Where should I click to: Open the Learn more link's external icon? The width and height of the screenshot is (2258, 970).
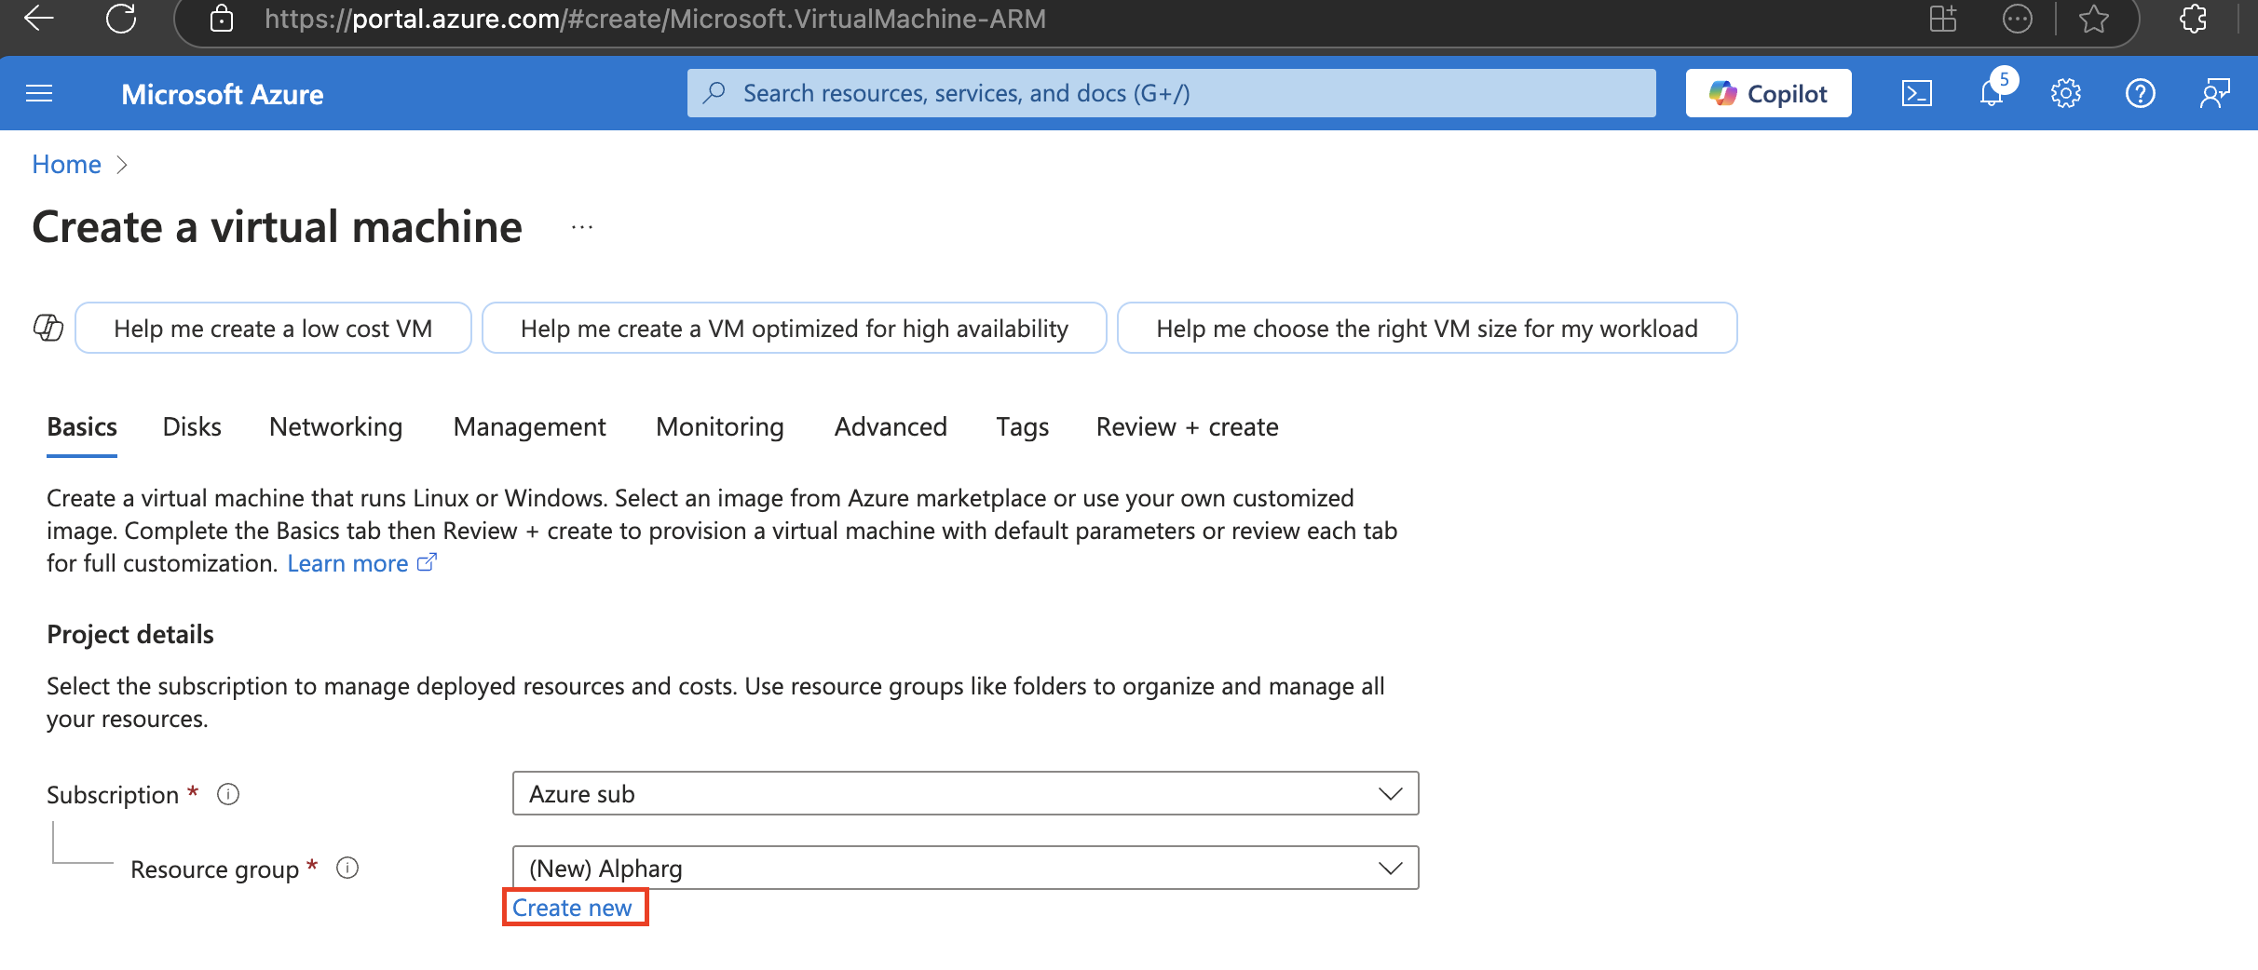click(427, 562)
